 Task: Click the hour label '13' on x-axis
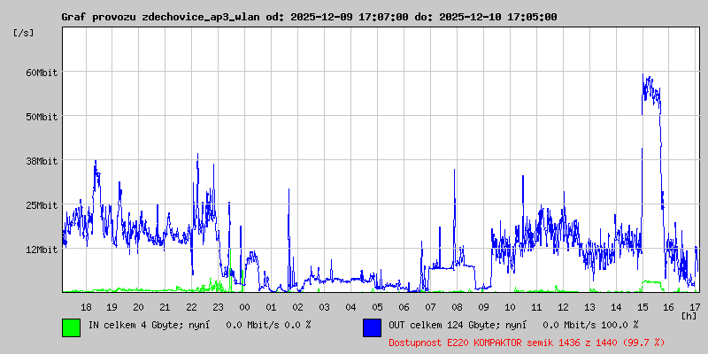coord(589,307)
